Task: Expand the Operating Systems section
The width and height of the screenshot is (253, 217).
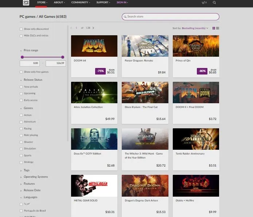Action: (34, 177)
